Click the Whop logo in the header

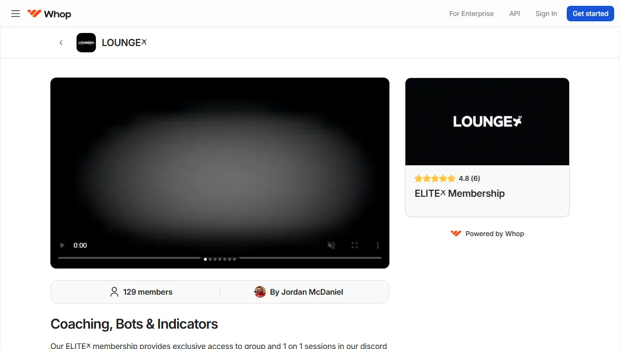pos(48,14)
